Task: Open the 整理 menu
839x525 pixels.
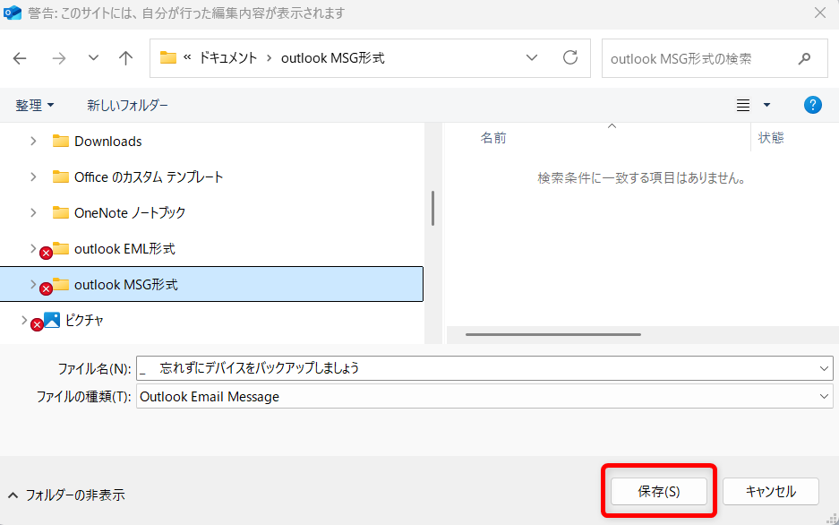Action: [x=35, y=106]
